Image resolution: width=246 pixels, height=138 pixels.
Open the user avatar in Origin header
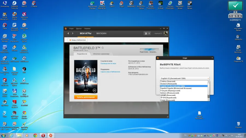tap(166, 33)
